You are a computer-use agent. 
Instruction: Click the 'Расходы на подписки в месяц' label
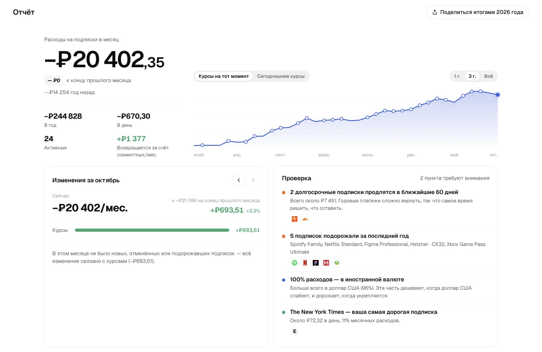click(81, 40)
